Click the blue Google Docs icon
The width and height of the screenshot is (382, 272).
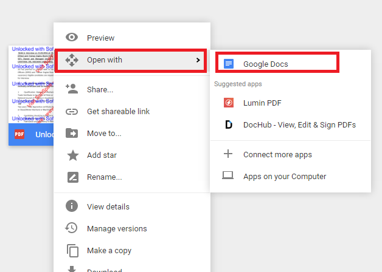(229, 64)
